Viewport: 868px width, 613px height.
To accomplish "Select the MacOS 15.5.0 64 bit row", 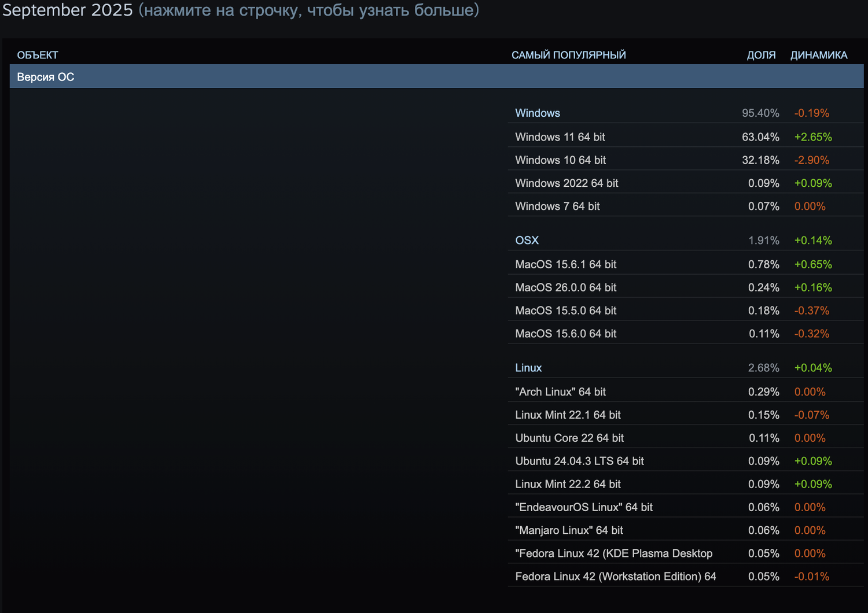I will coord(686,311).
